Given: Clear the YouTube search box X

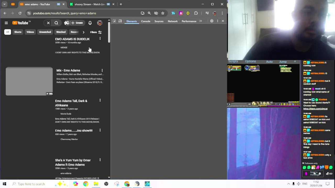Looking at the screenshot, I should click(48, 23).
